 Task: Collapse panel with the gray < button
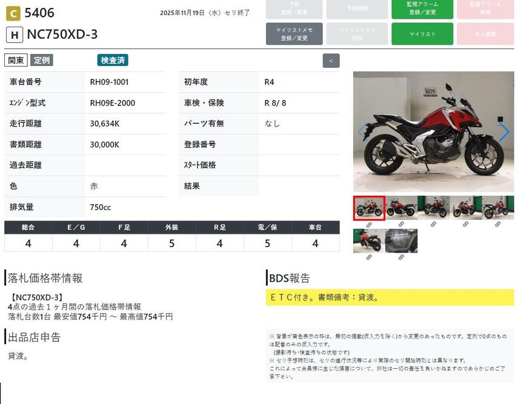[x=331, y=61]
